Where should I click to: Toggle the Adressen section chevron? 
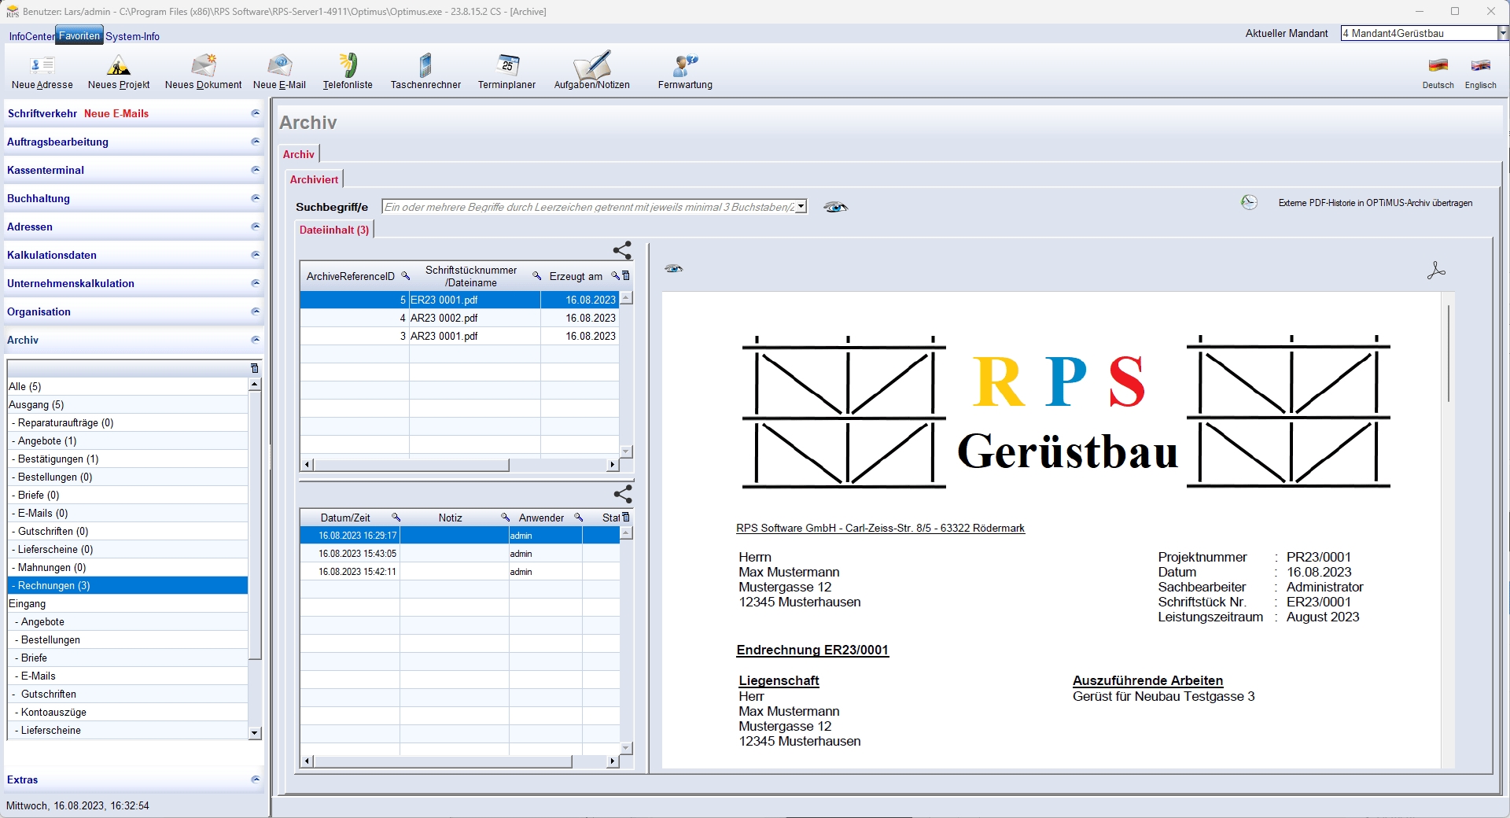(255, 227)
